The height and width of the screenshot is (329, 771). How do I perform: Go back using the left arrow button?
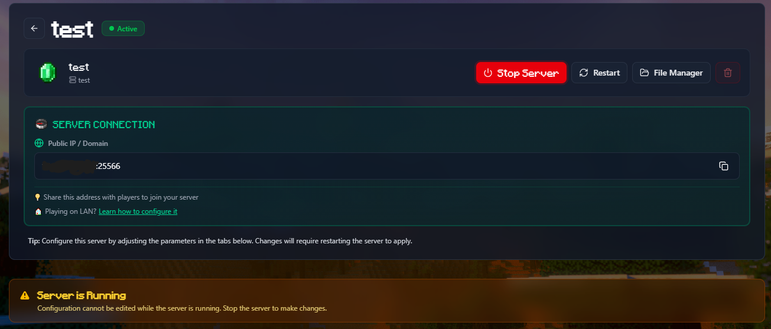pyautogui.click(x=34, y=28)
